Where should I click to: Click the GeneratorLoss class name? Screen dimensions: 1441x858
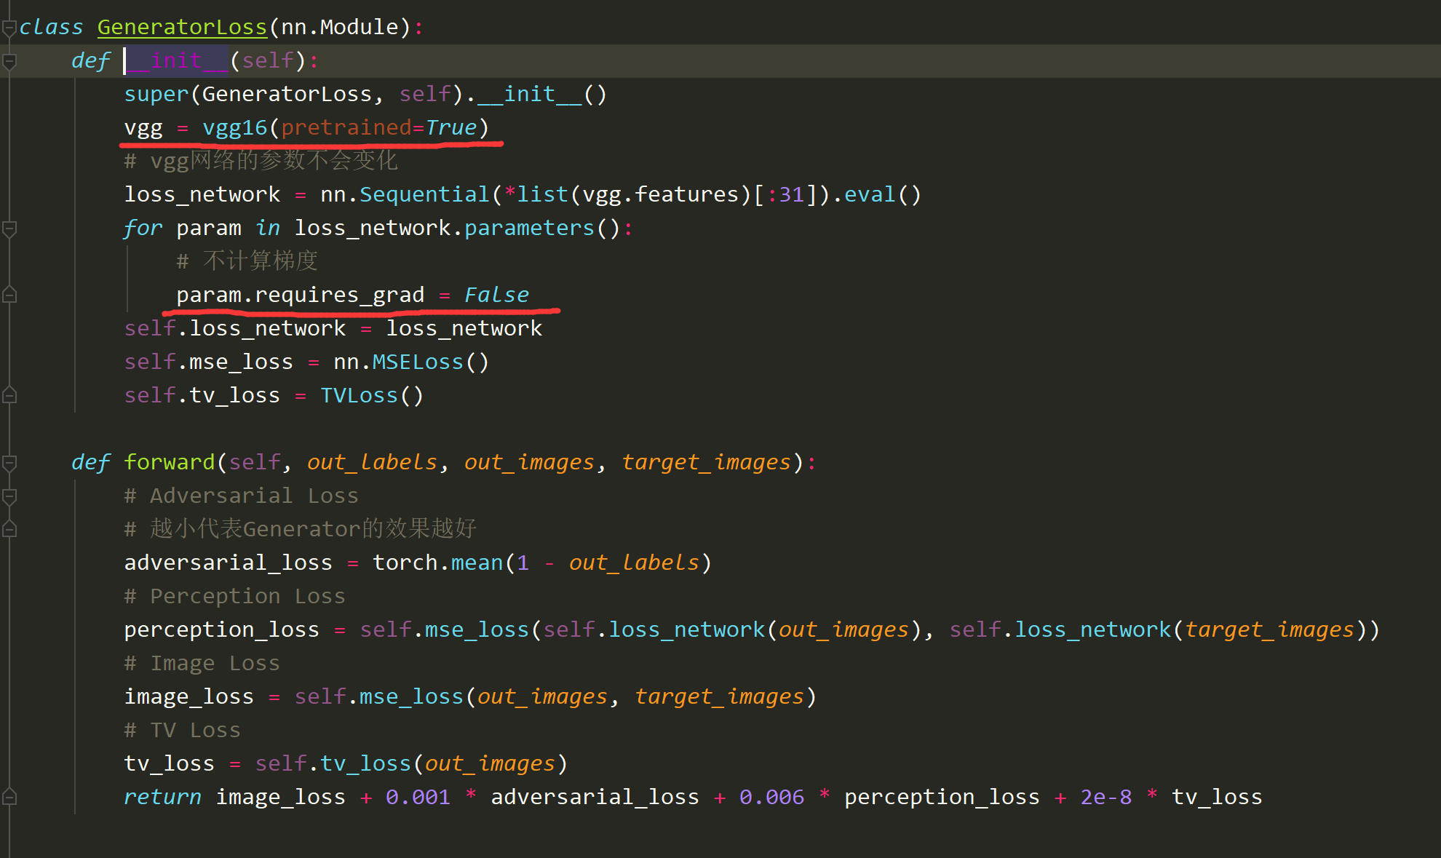click(x=182, y=27)
